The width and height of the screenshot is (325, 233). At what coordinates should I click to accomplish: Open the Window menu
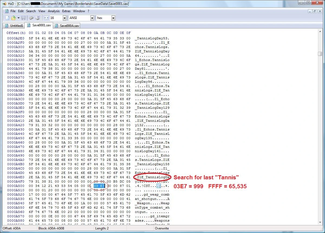[79, 11]
